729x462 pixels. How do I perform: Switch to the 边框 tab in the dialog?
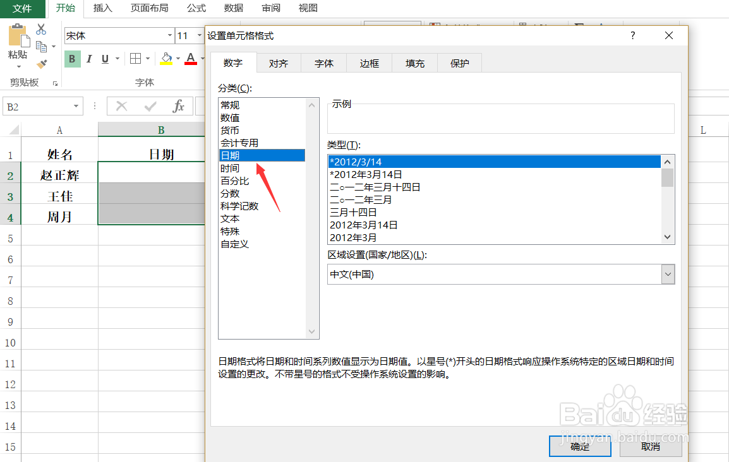click(x=369, y=63)
